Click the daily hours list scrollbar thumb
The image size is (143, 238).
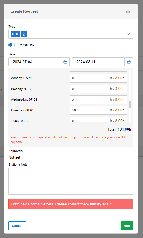click(130, 104)
